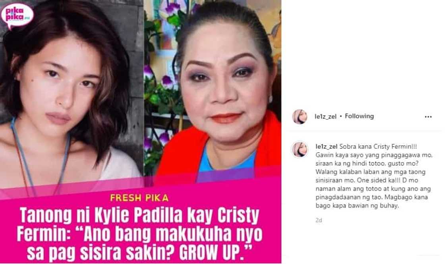Viewport: 445px width, 264px height.
Task: Toggle the Following status for le1z_zel
Action: (x=359, y=116)
